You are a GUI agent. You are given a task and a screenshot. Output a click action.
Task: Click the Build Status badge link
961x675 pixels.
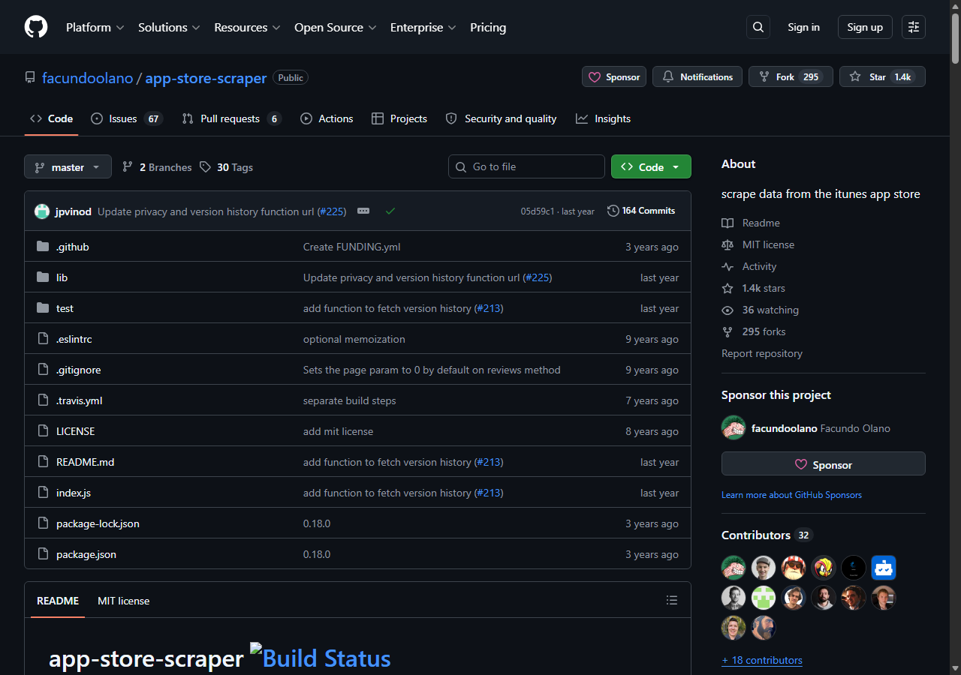click(321, 658)
